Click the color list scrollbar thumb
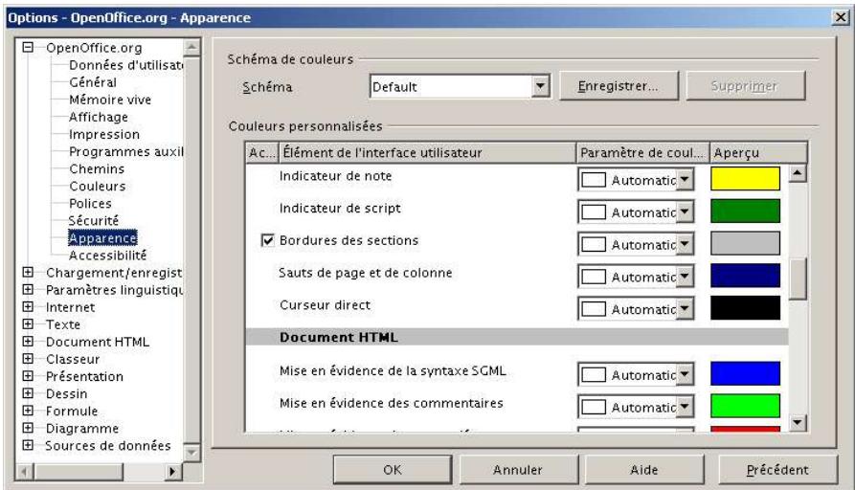855x490 pixels. pyautogui.click(x=798, y=278)
